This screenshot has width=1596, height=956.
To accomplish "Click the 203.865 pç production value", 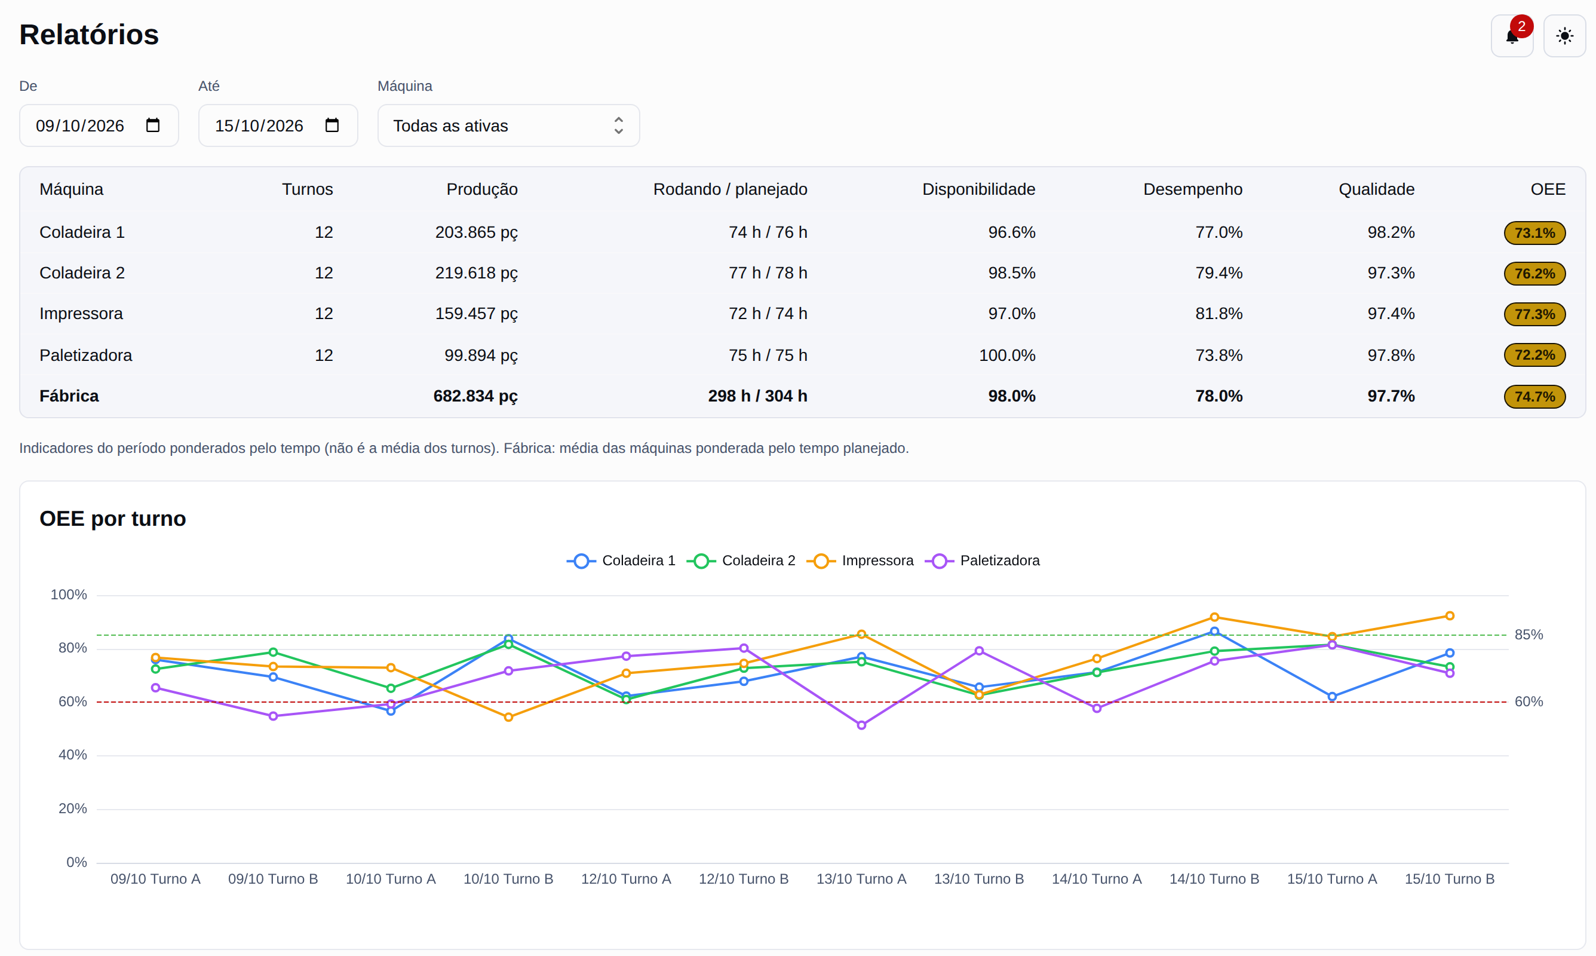I will click(x=476, y=232).
